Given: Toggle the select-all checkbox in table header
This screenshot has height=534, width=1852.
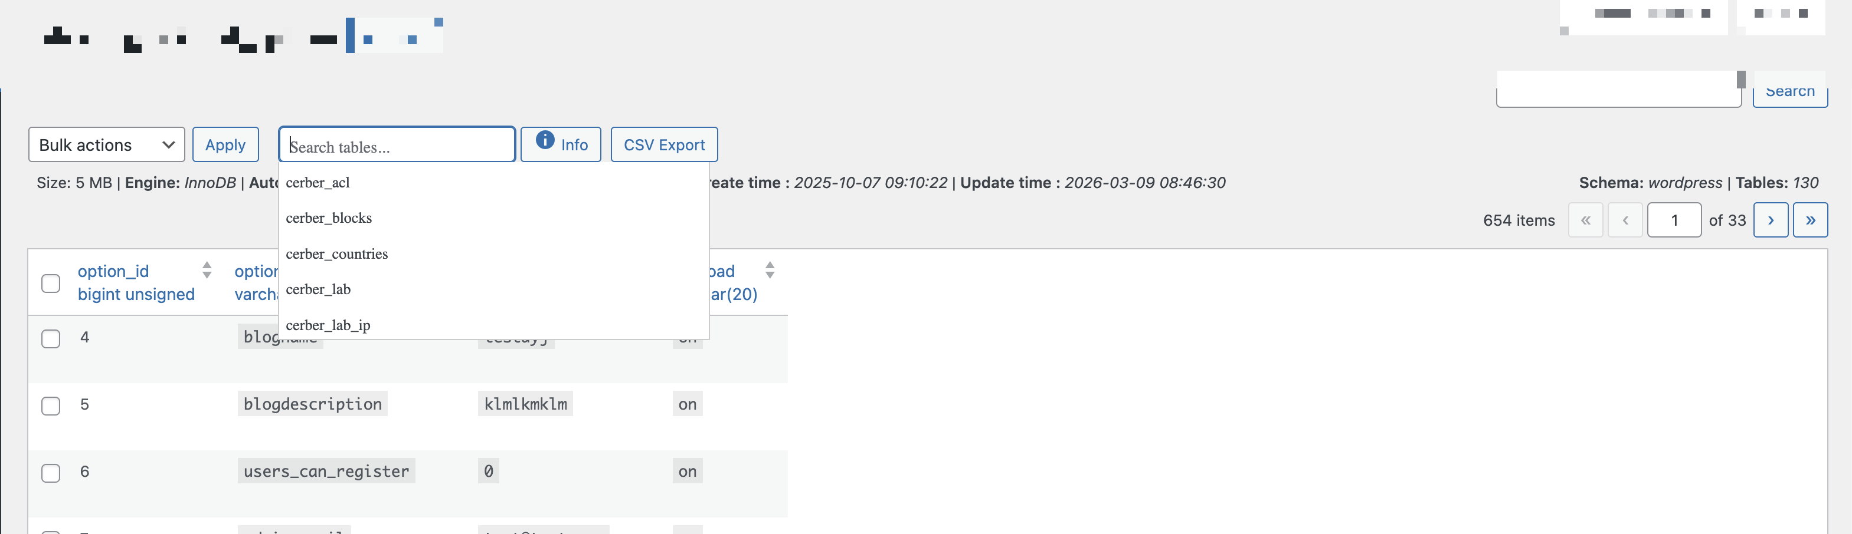Looking at the screenshot, I should 50,284.
